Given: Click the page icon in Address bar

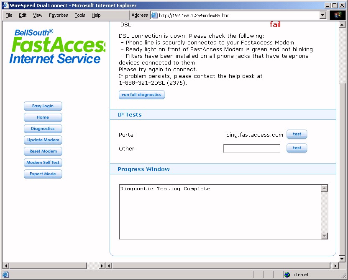Looking at the screenshot, I should click(x=154, y=15).
